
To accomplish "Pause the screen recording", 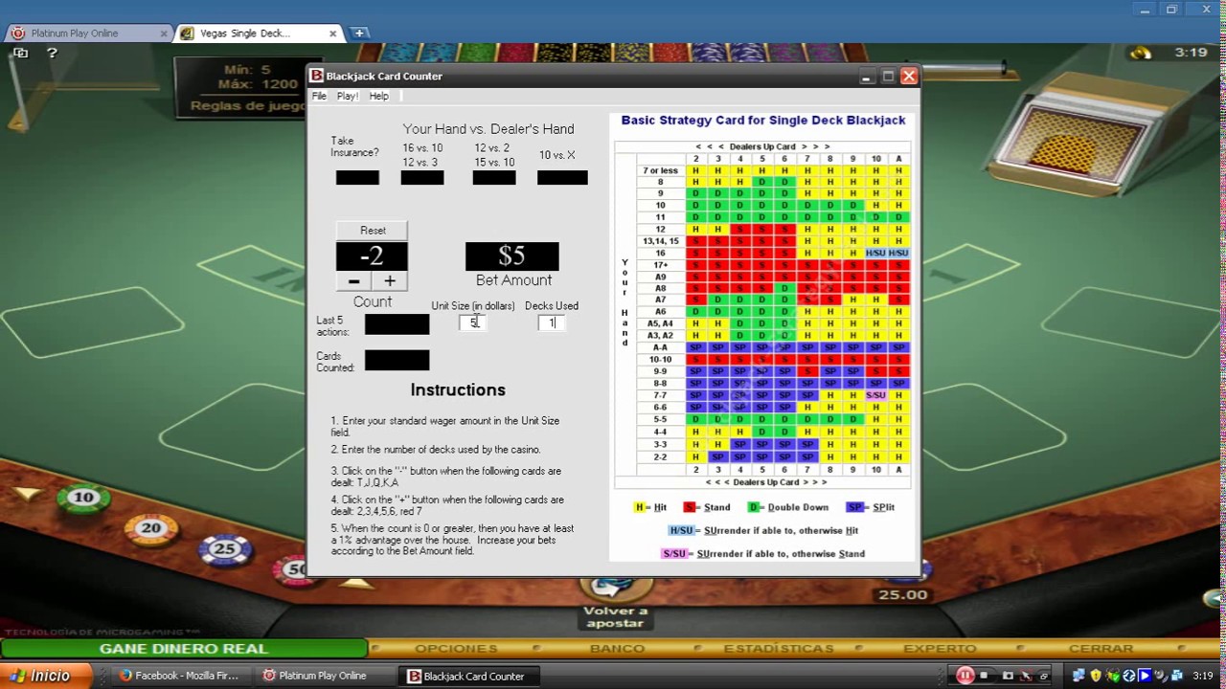I will tap(965, 676).
